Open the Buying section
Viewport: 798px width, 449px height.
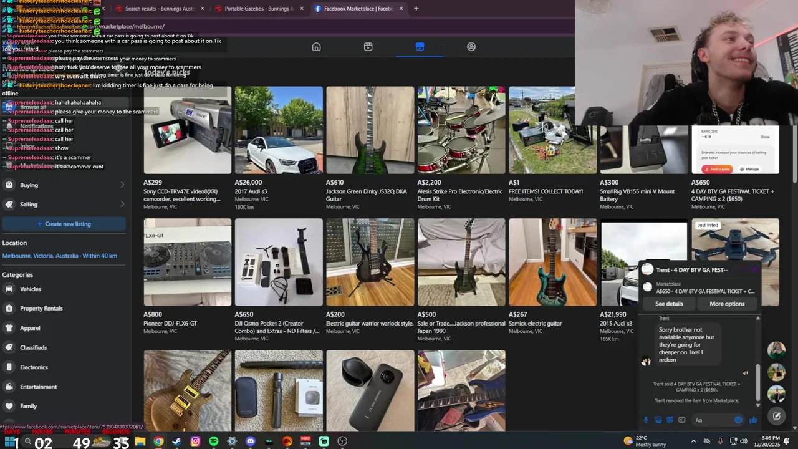64,185
